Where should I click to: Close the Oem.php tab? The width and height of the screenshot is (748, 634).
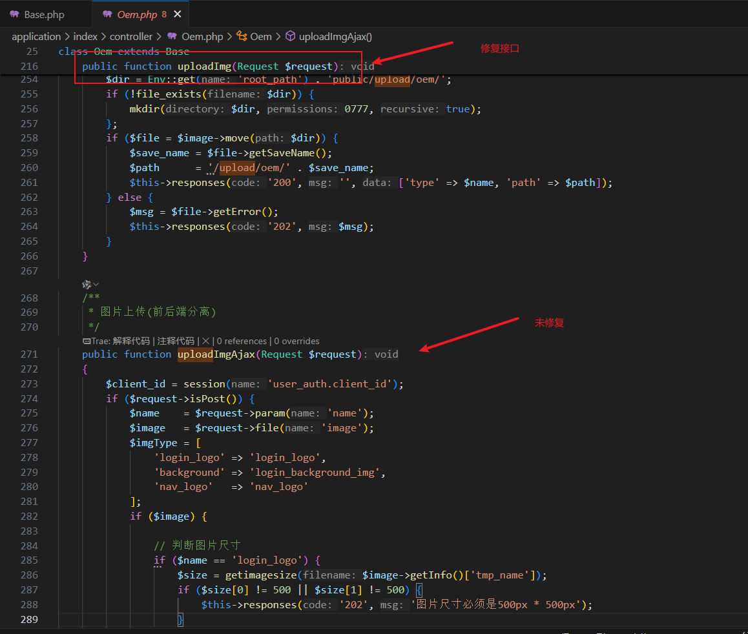(x=178, y=14)
